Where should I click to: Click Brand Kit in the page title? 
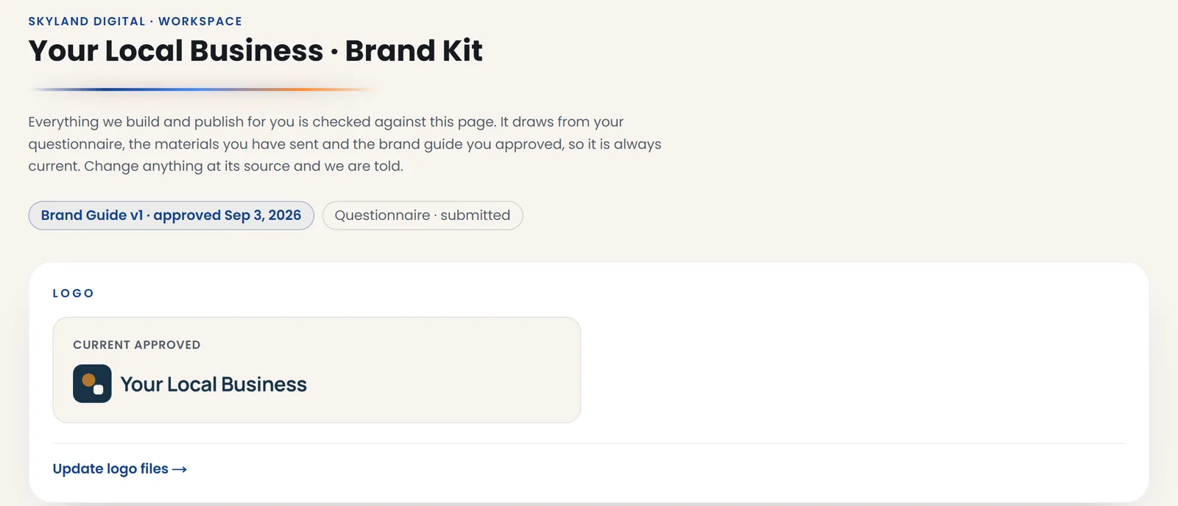[414, 51]
